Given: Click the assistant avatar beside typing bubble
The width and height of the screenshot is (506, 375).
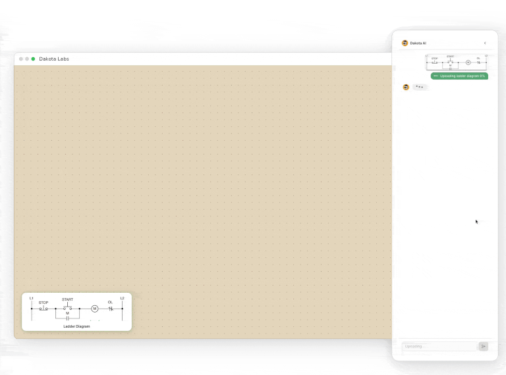Looking at the screenshot, I should (406, 87).
